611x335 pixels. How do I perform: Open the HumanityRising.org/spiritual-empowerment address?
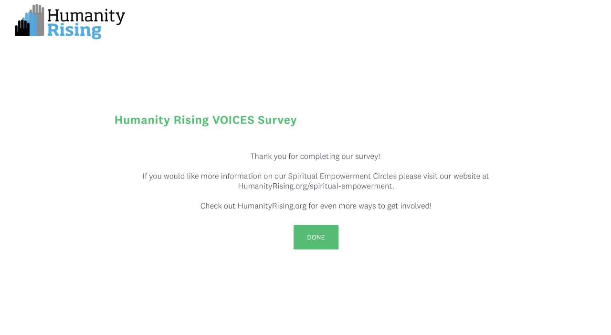[x=315, y=186]
